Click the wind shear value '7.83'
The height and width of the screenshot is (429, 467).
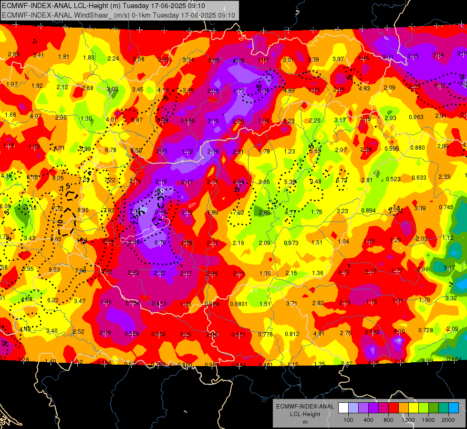109,211
